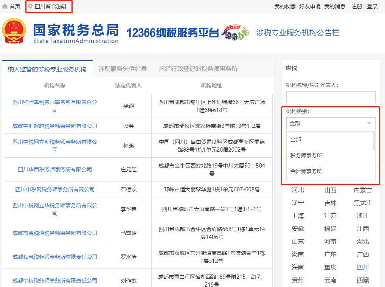
Task: Select province 内蒙古
Action: coord(363,190)
